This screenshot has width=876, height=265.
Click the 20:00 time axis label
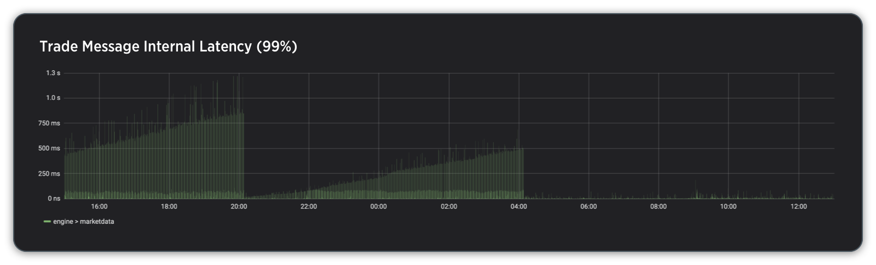[239, 207]
